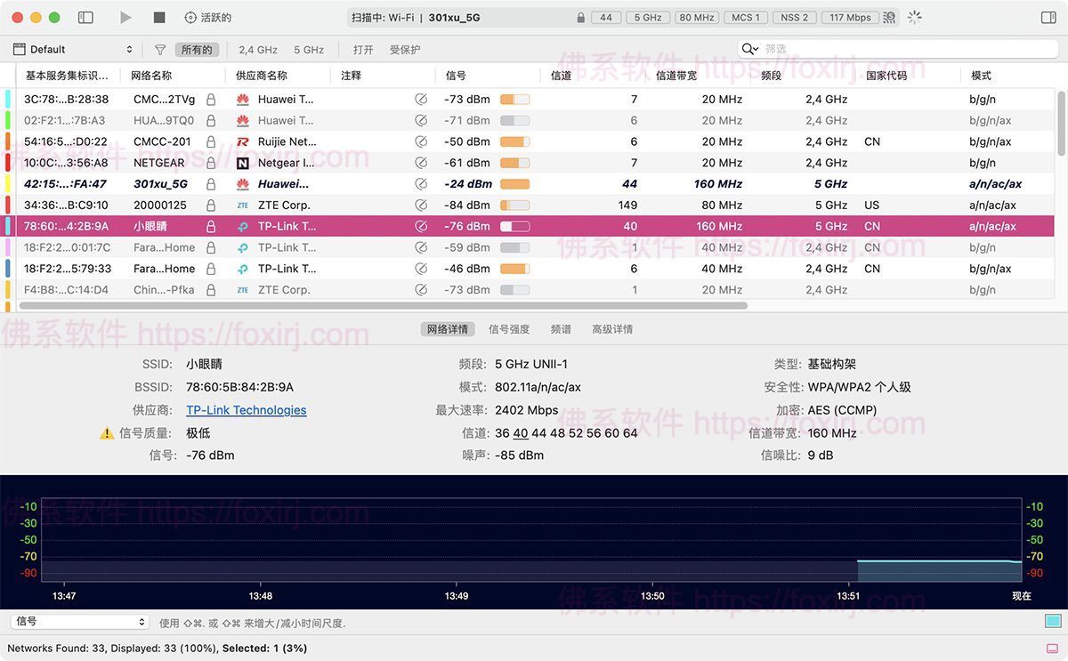Switch to the 信号强度 tab

pos(509,329)
